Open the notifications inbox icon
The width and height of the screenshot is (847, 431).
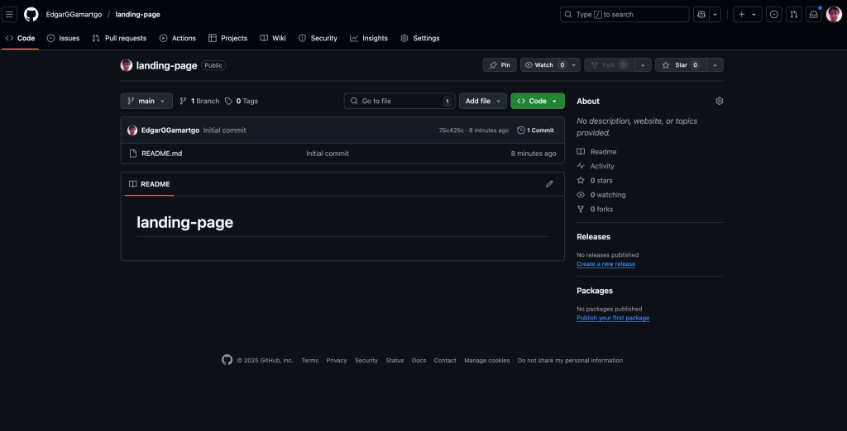point(813,14)
